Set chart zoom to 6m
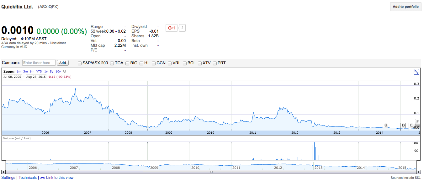The image size is (424, 182). tap(32, 72)
